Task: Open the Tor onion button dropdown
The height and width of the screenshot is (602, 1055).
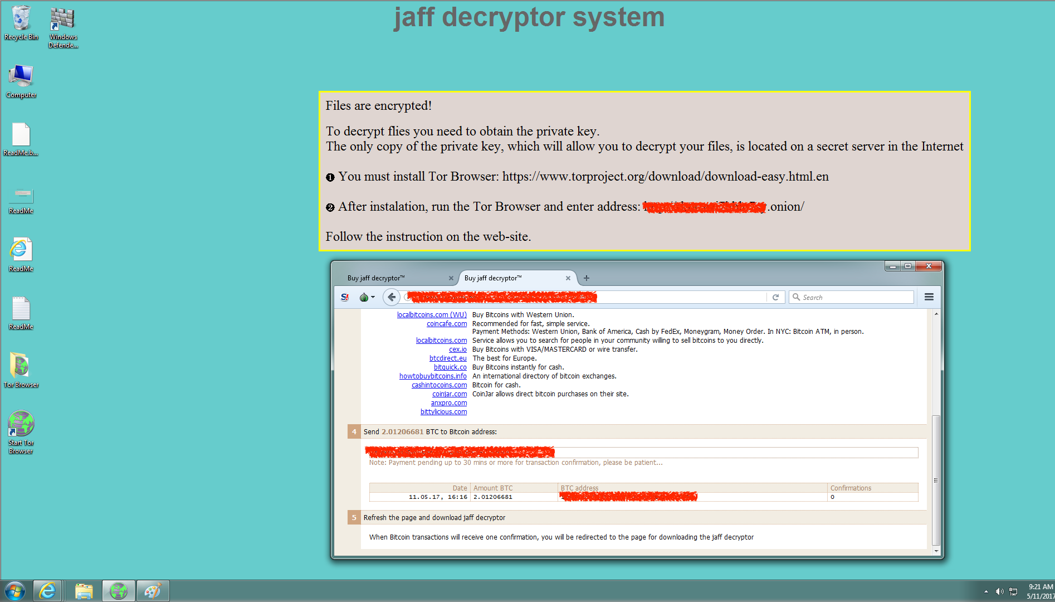Action: (x=367, y=297)
